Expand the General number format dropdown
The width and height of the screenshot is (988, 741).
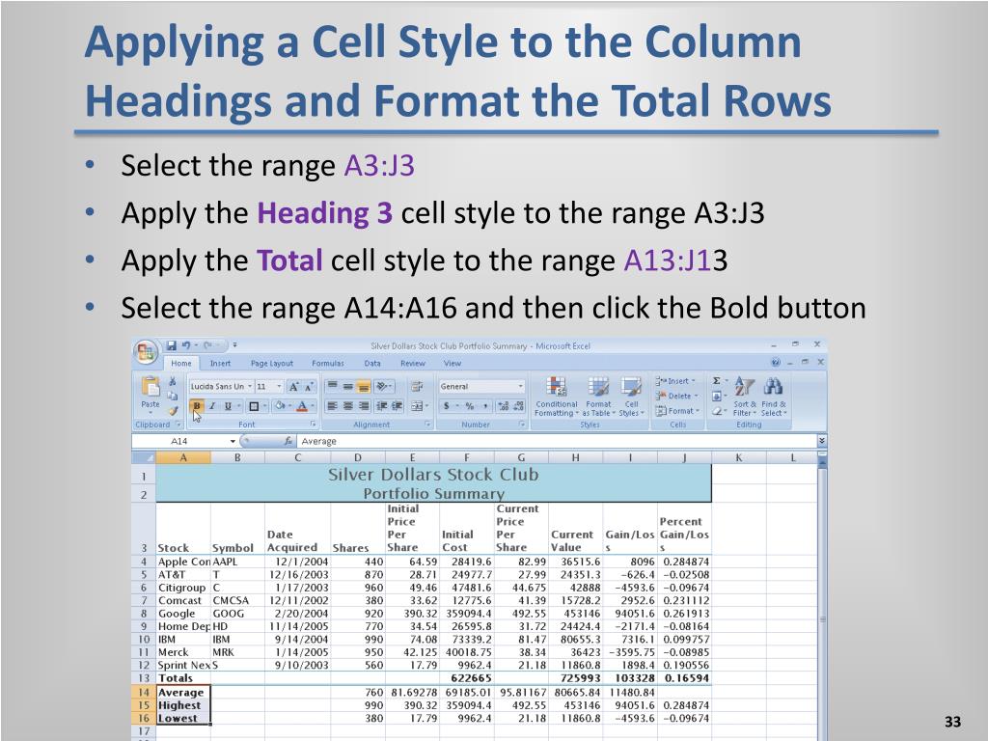coord(521,386)
